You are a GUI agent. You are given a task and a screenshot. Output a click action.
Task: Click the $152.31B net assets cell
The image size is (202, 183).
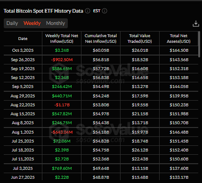pyautogui.click(x=179, y=69)
